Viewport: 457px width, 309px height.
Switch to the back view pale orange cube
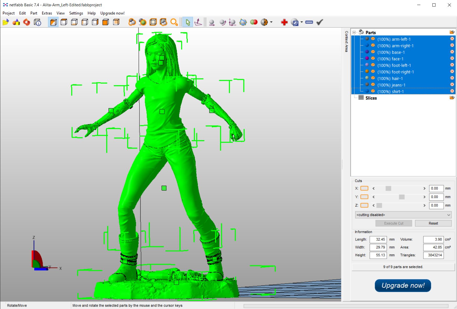[116, 22]
